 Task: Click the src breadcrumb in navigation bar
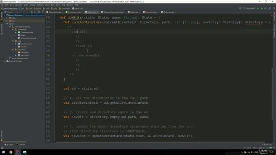tap(22, 9)
